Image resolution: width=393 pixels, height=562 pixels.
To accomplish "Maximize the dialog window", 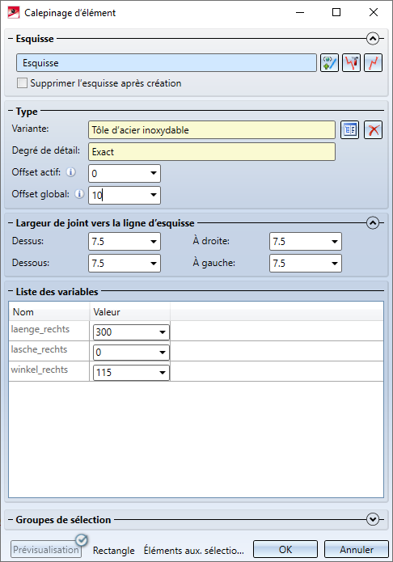I will 336,12.
